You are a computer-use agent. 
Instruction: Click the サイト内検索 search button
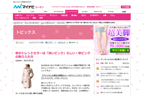click(126, 7)
